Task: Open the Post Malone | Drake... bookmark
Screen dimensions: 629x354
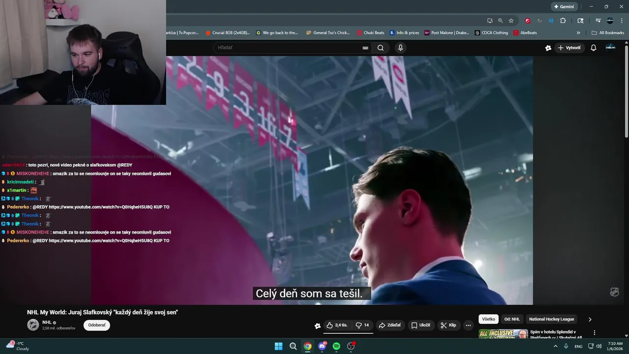Action: (x=447, y=33)
